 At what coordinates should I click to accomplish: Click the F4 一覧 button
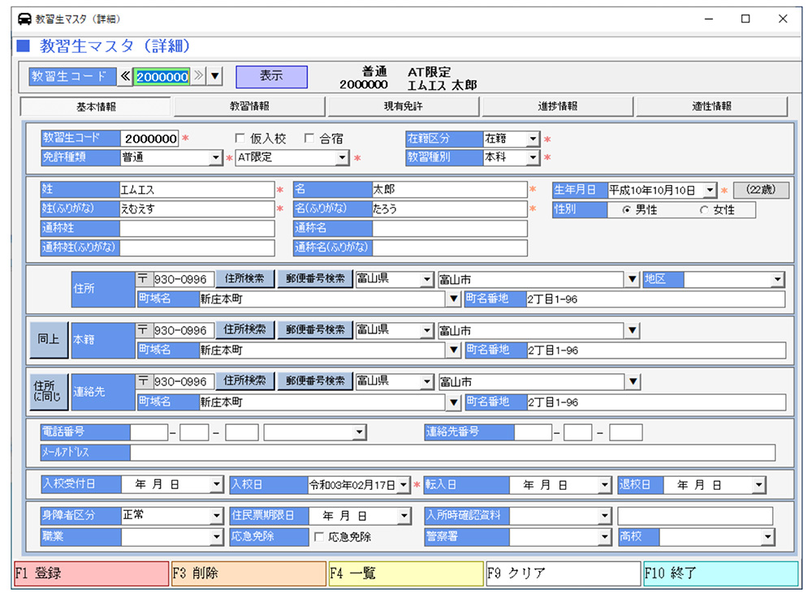(407, 573)
